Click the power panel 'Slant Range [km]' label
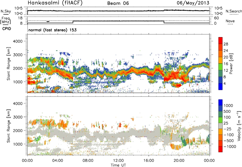242x167 pixels. (8, 64)
